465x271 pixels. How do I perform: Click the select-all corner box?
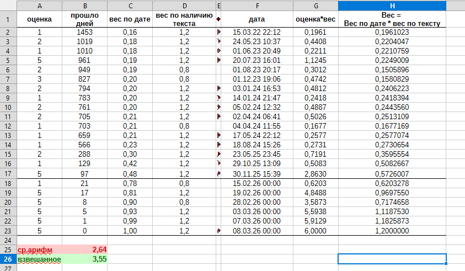pyautogui.click(x=8, y=6)
